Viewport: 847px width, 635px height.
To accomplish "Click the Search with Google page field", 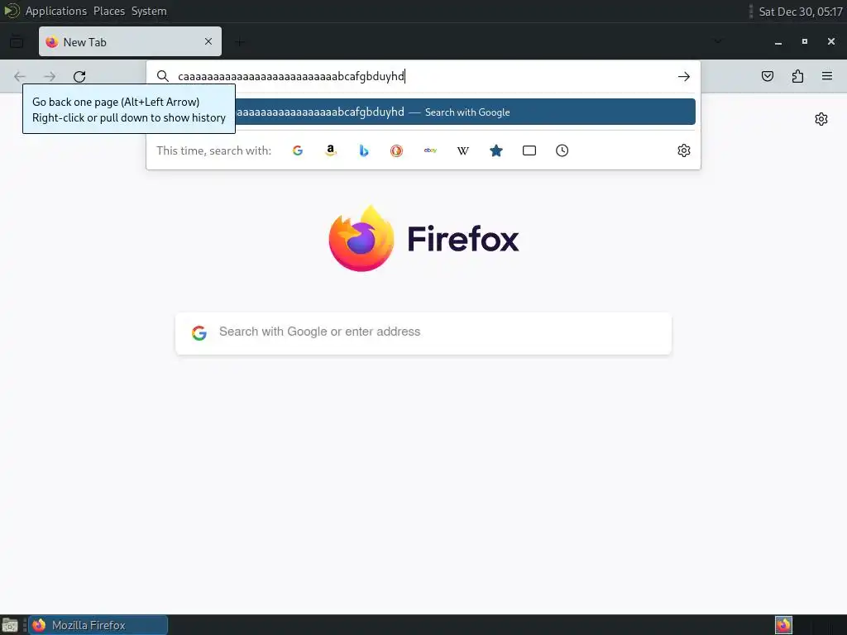I will coord(423,333).
